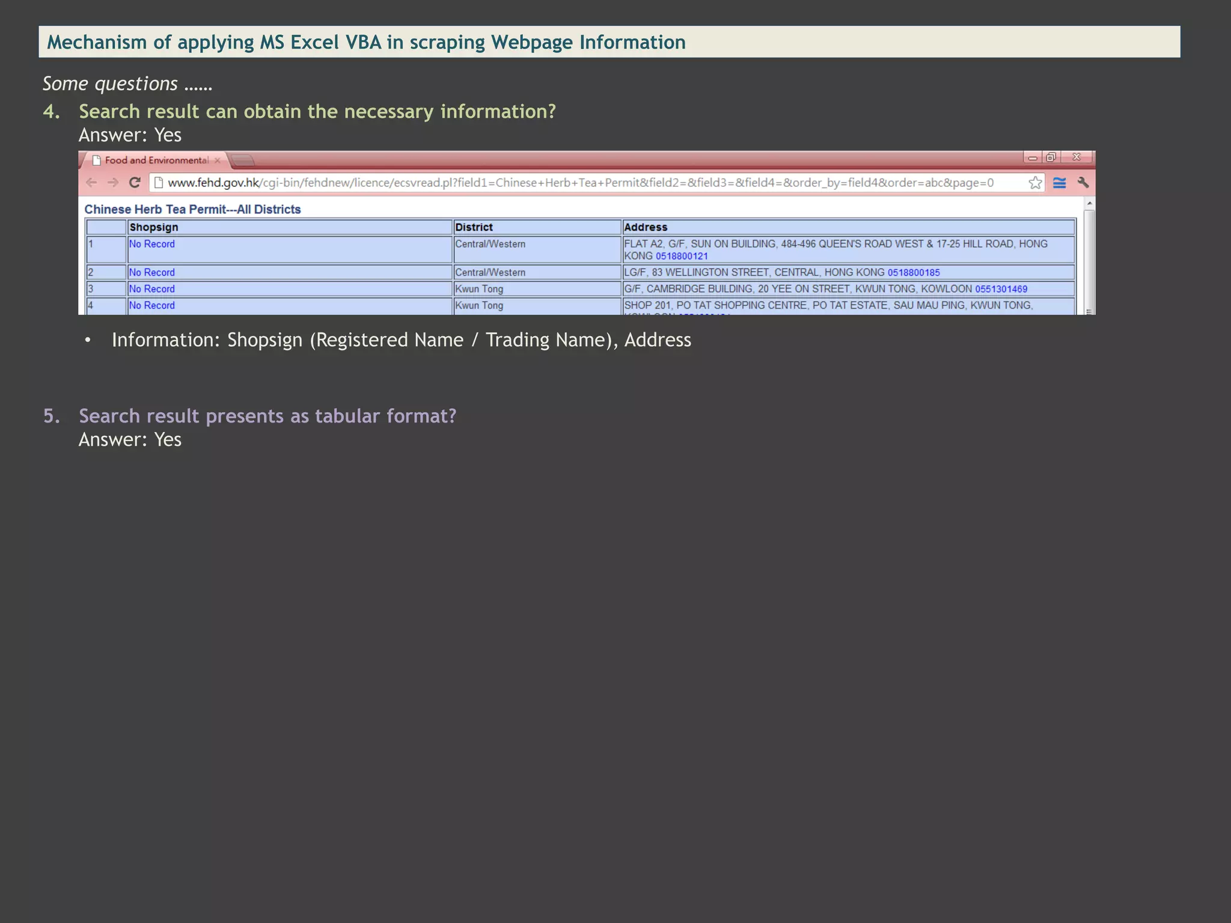Reload the page with refresh icon
The height and width of the screenshot is (923, 1231).
pos(135,183)
